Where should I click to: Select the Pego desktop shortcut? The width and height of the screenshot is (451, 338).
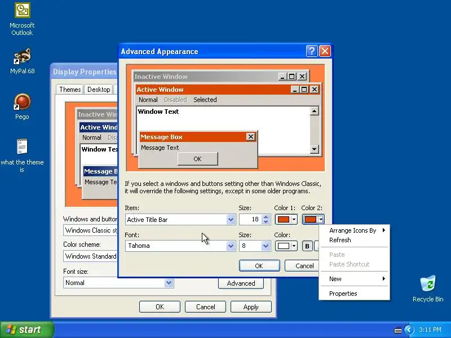point(22,106)
